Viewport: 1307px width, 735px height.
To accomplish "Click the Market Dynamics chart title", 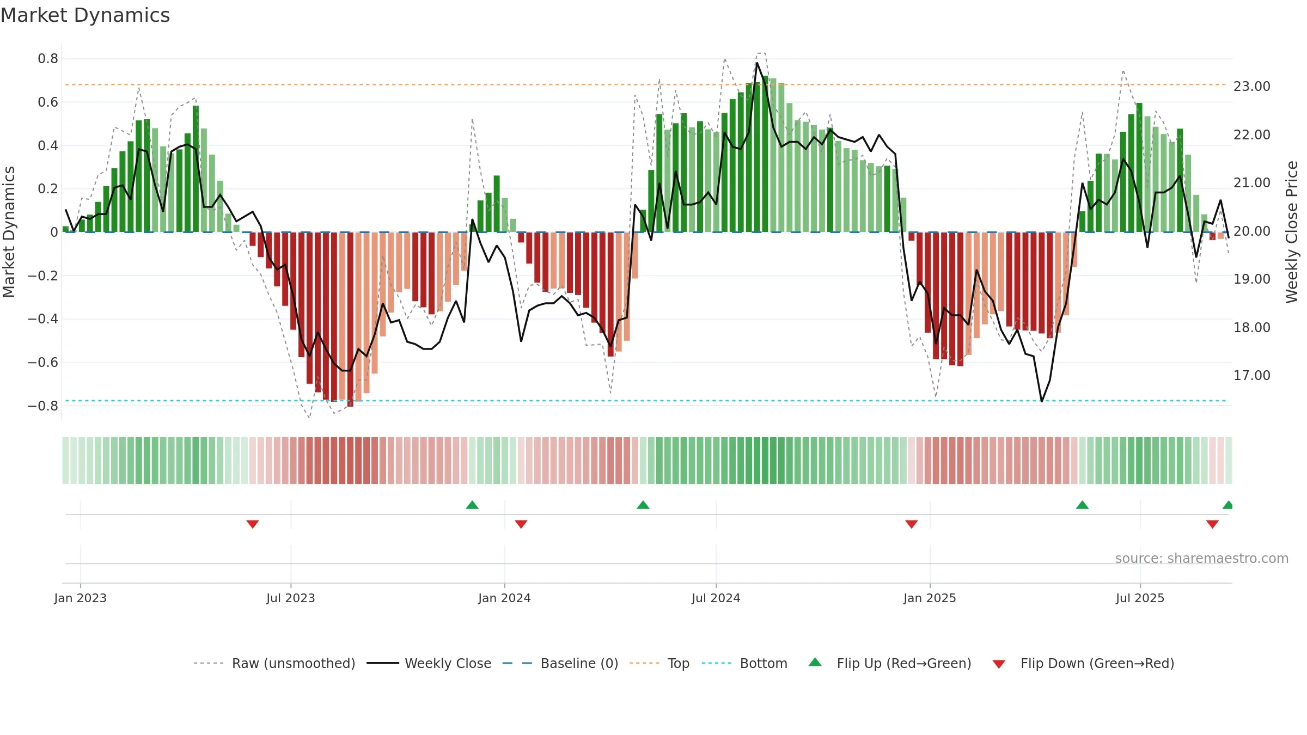I will coord(85,15).
